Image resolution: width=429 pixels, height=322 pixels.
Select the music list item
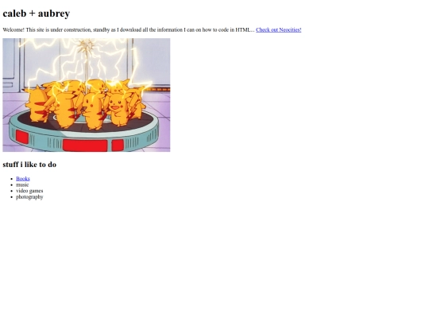(x=22, y=184)
